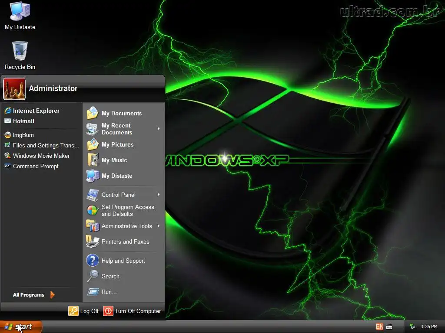Click the start button

tap(21, 327)
